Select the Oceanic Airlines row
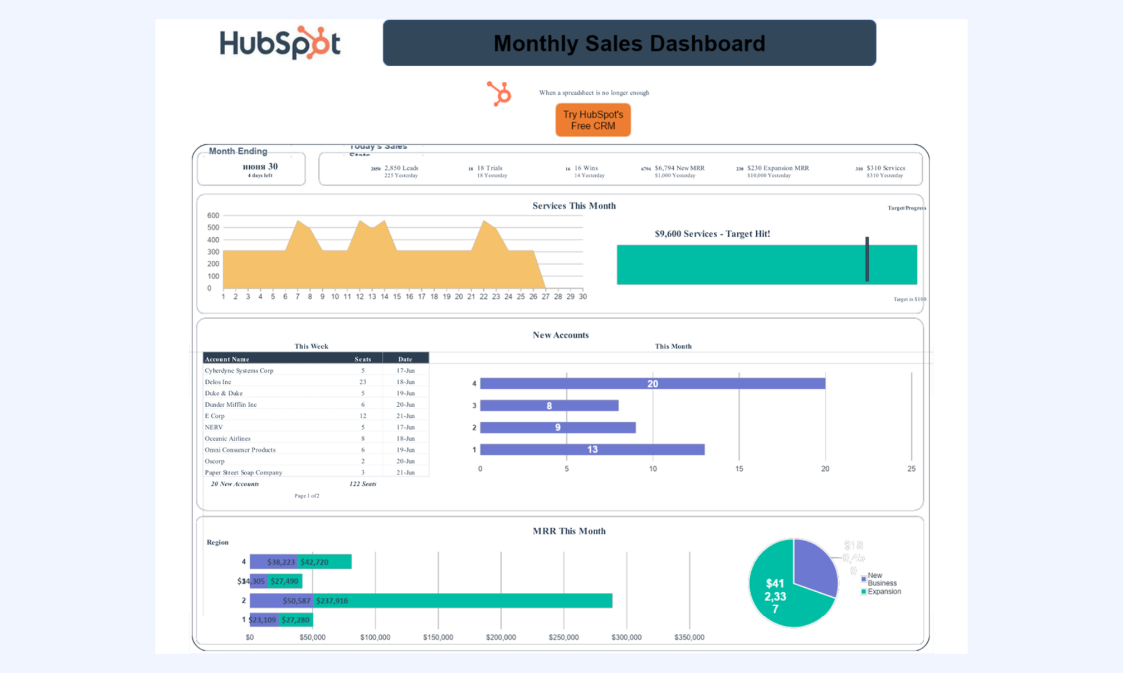1123x673 pixels. [x=316, y=439]
